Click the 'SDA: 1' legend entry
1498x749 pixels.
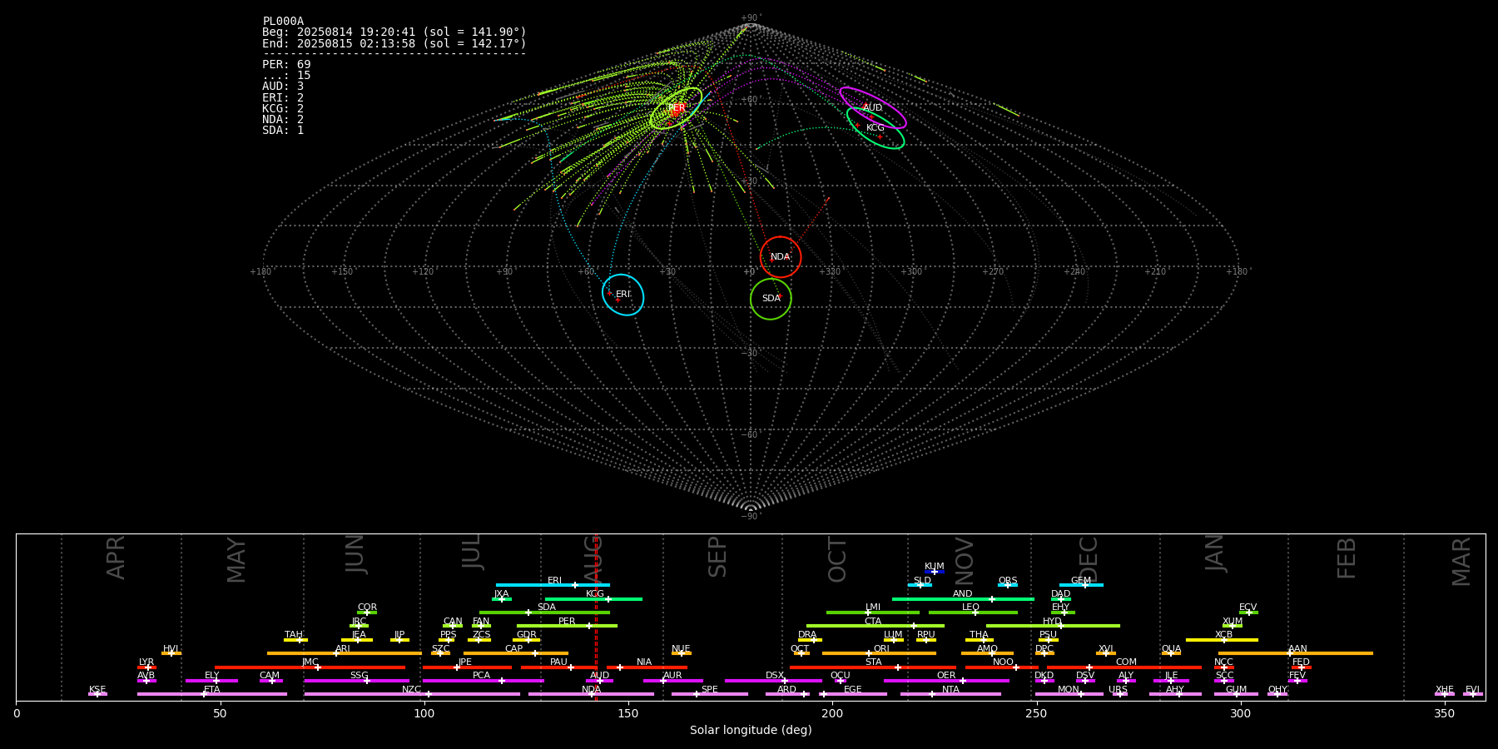283,131
